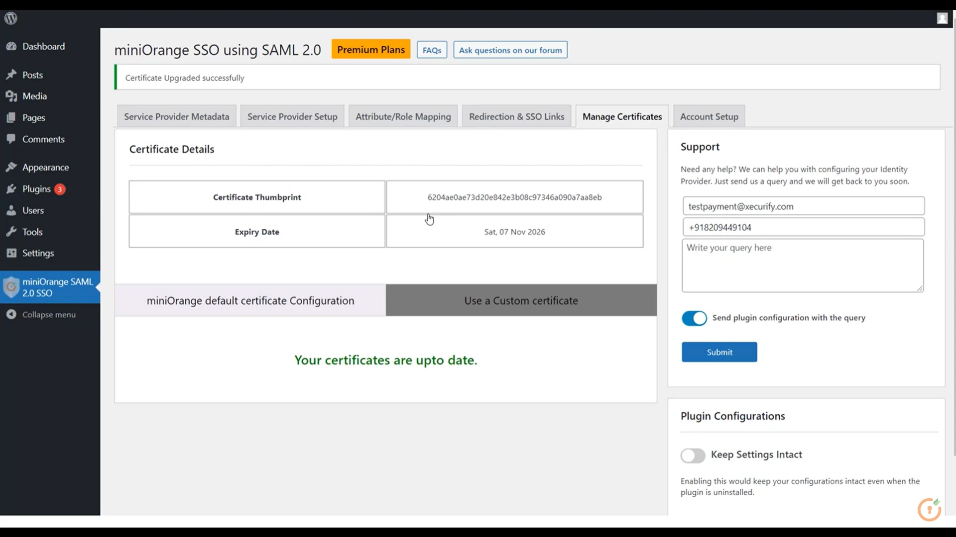Image resolution: width=956 pixels, height=537 pixels.
Task: Click the Write your query here textarea
Action: (x=803, y=266)
